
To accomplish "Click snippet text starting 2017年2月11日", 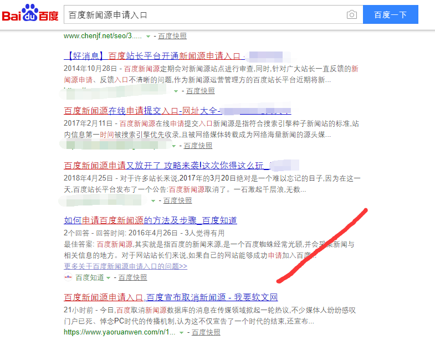I will (x=211, y=129).
